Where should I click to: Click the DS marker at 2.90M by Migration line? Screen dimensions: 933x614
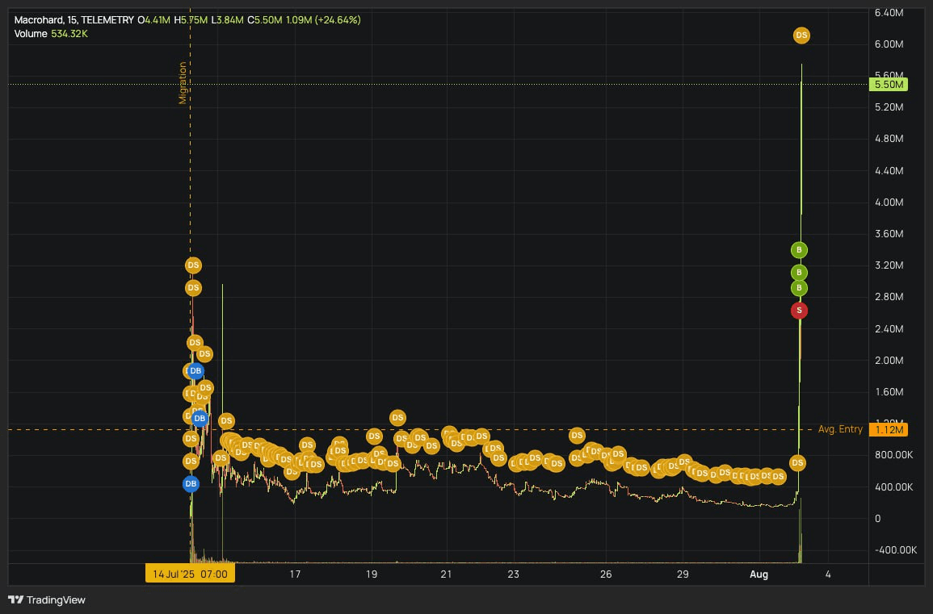click(193, 288)
